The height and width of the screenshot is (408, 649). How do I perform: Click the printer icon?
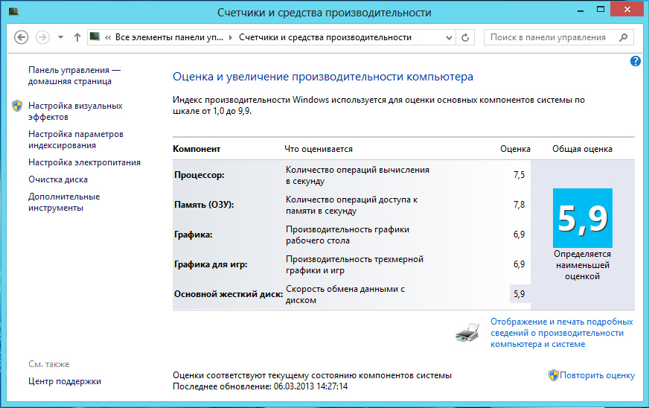point(467,332)
